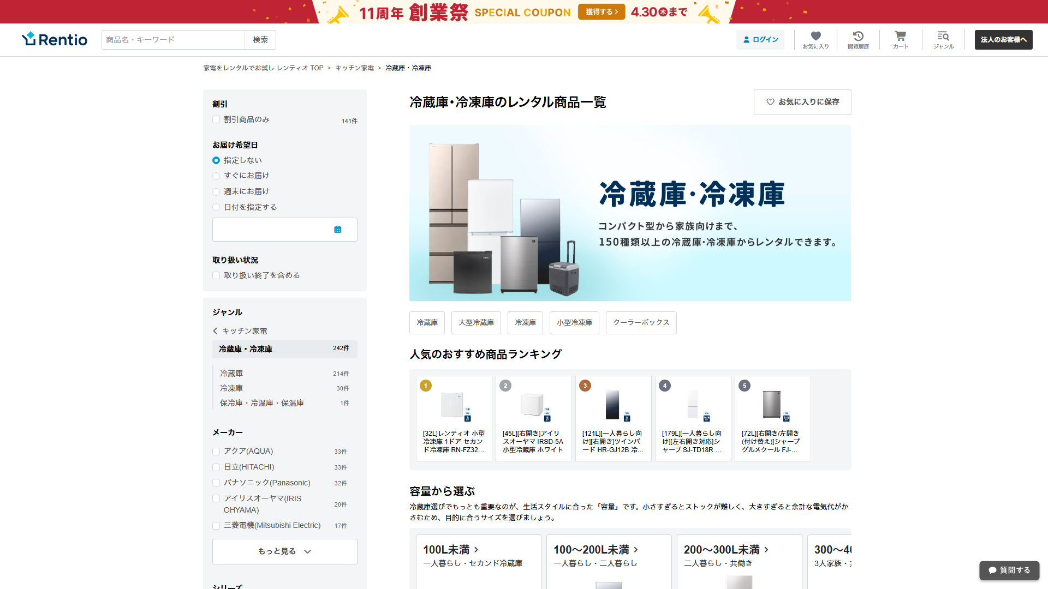Open the shopping cart icon
Viewport: 1048px width, 589px height.
(x=900, y=37)
